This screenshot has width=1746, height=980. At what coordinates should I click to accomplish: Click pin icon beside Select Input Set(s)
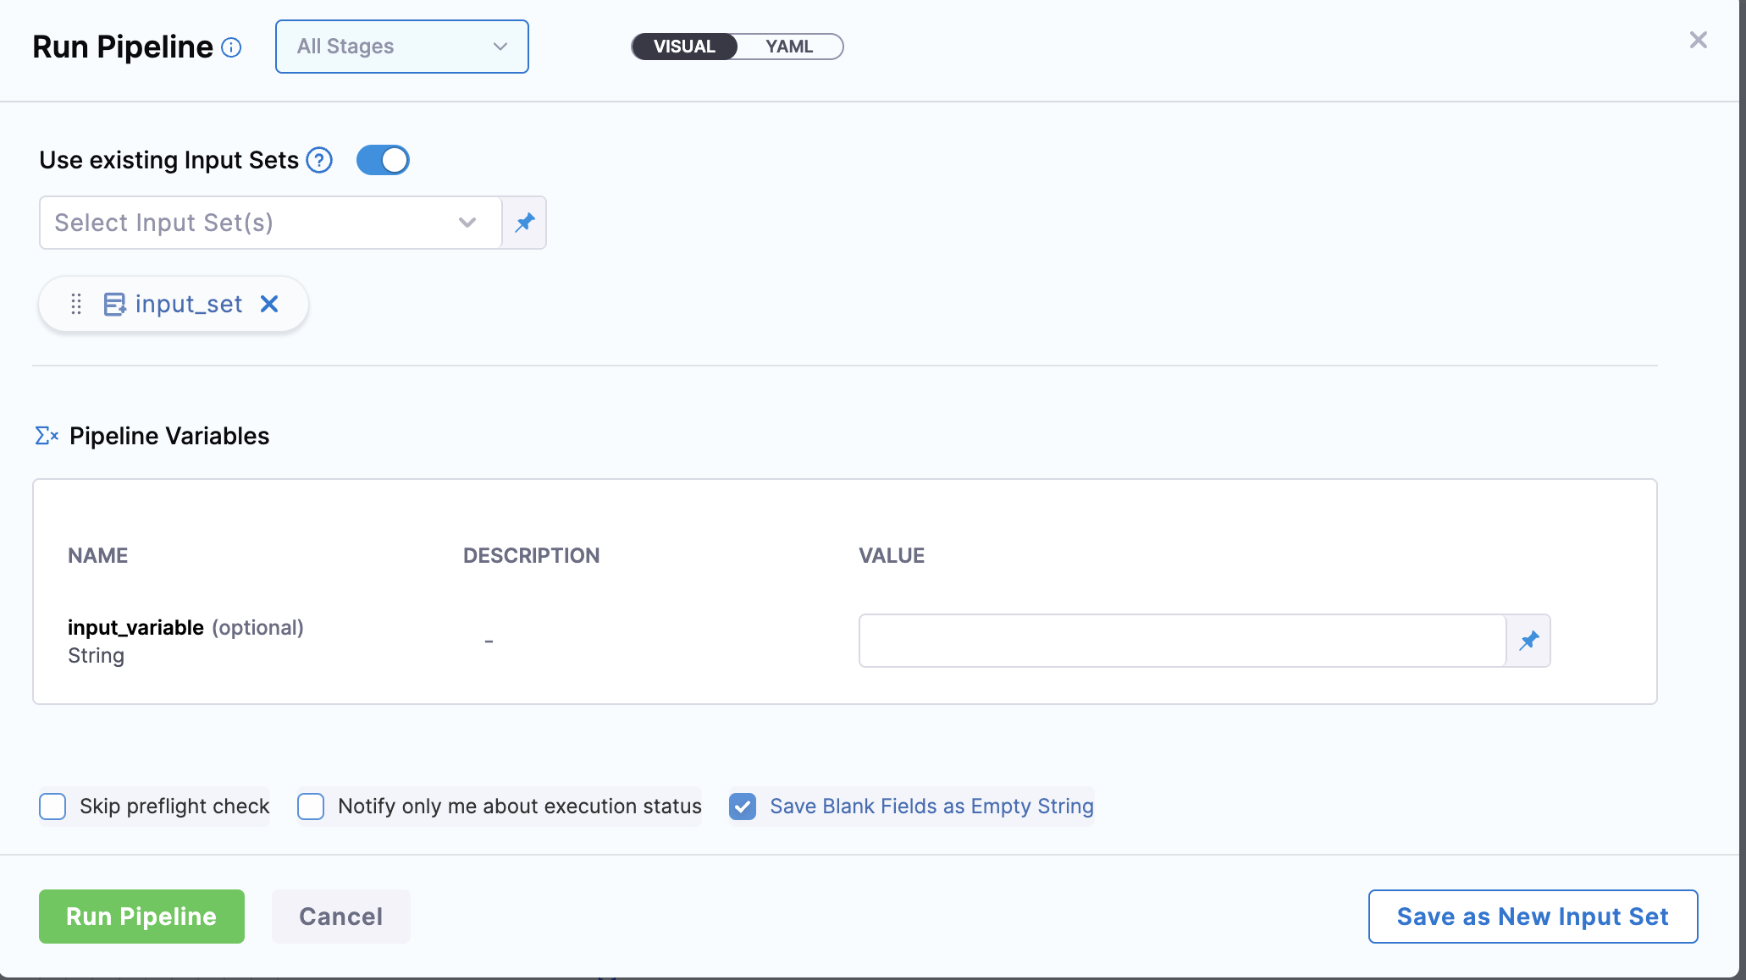525,223
